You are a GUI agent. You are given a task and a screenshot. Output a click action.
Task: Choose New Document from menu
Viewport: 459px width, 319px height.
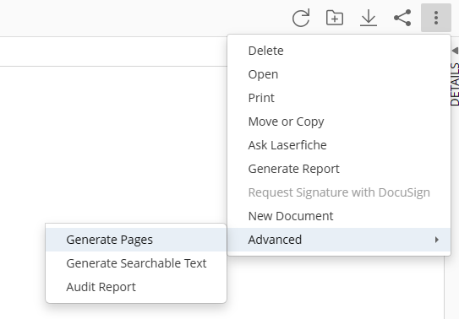click(x=339, y=216)
